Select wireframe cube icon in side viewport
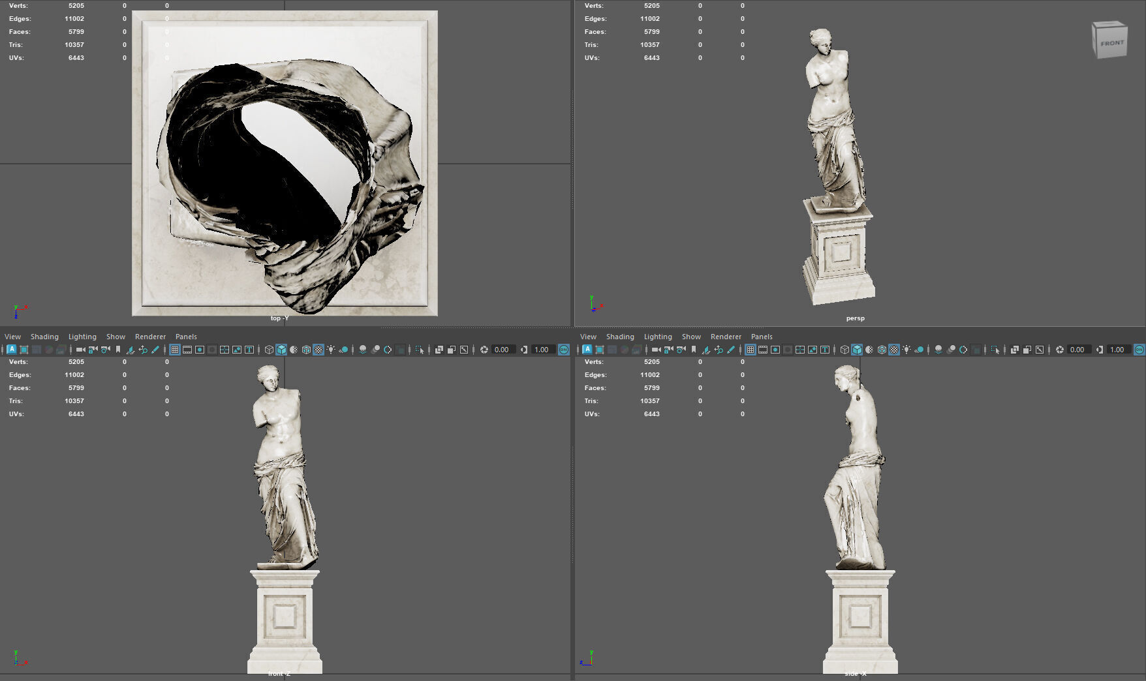Screen dimensions: 1146x681 [844, 350]
